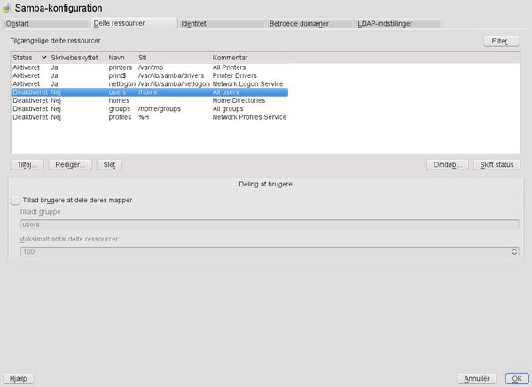Select the Delte ressourcer tab

pyautogui.click(x=134, y=23)
